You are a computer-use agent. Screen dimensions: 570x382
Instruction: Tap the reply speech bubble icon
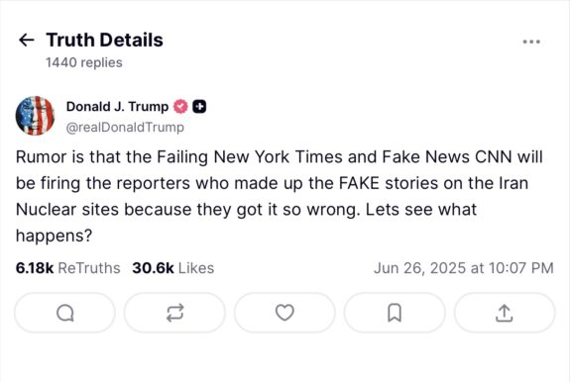pyautogui.click(x=64, y=313)
